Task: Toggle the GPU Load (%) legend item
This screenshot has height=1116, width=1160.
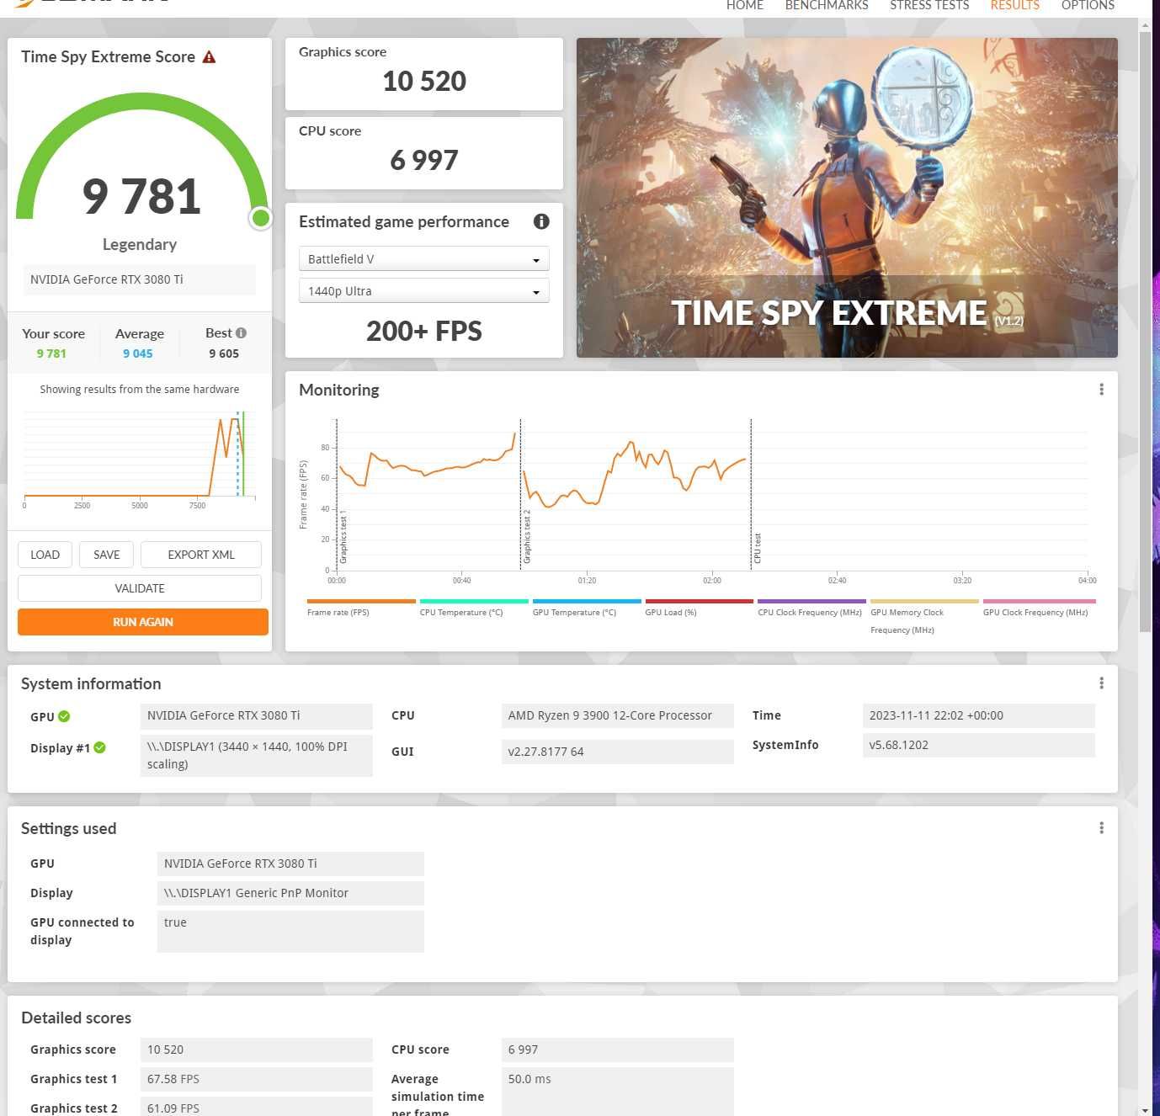Action: (x=699, y=608)
